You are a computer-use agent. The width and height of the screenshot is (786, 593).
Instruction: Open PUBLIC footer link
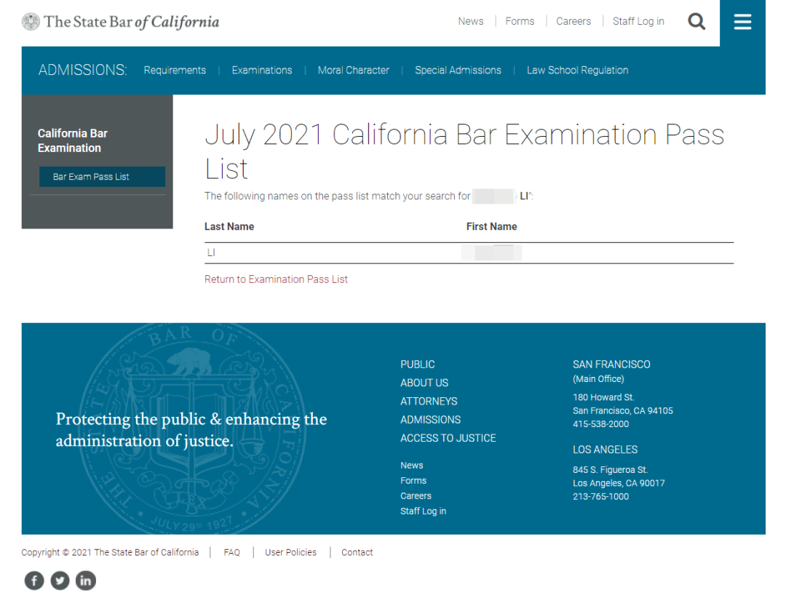418,365
